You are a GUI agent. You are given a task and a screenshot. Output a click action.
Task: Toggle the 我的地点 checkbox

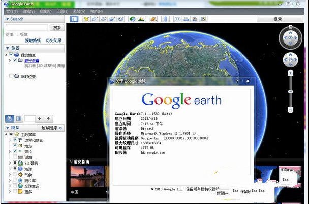tap(11, 54)
